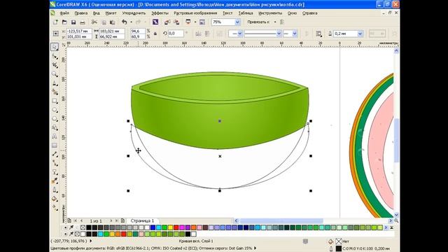
Task: Open the outline width dropdown 0,2 mm
Action: point(360,34)
